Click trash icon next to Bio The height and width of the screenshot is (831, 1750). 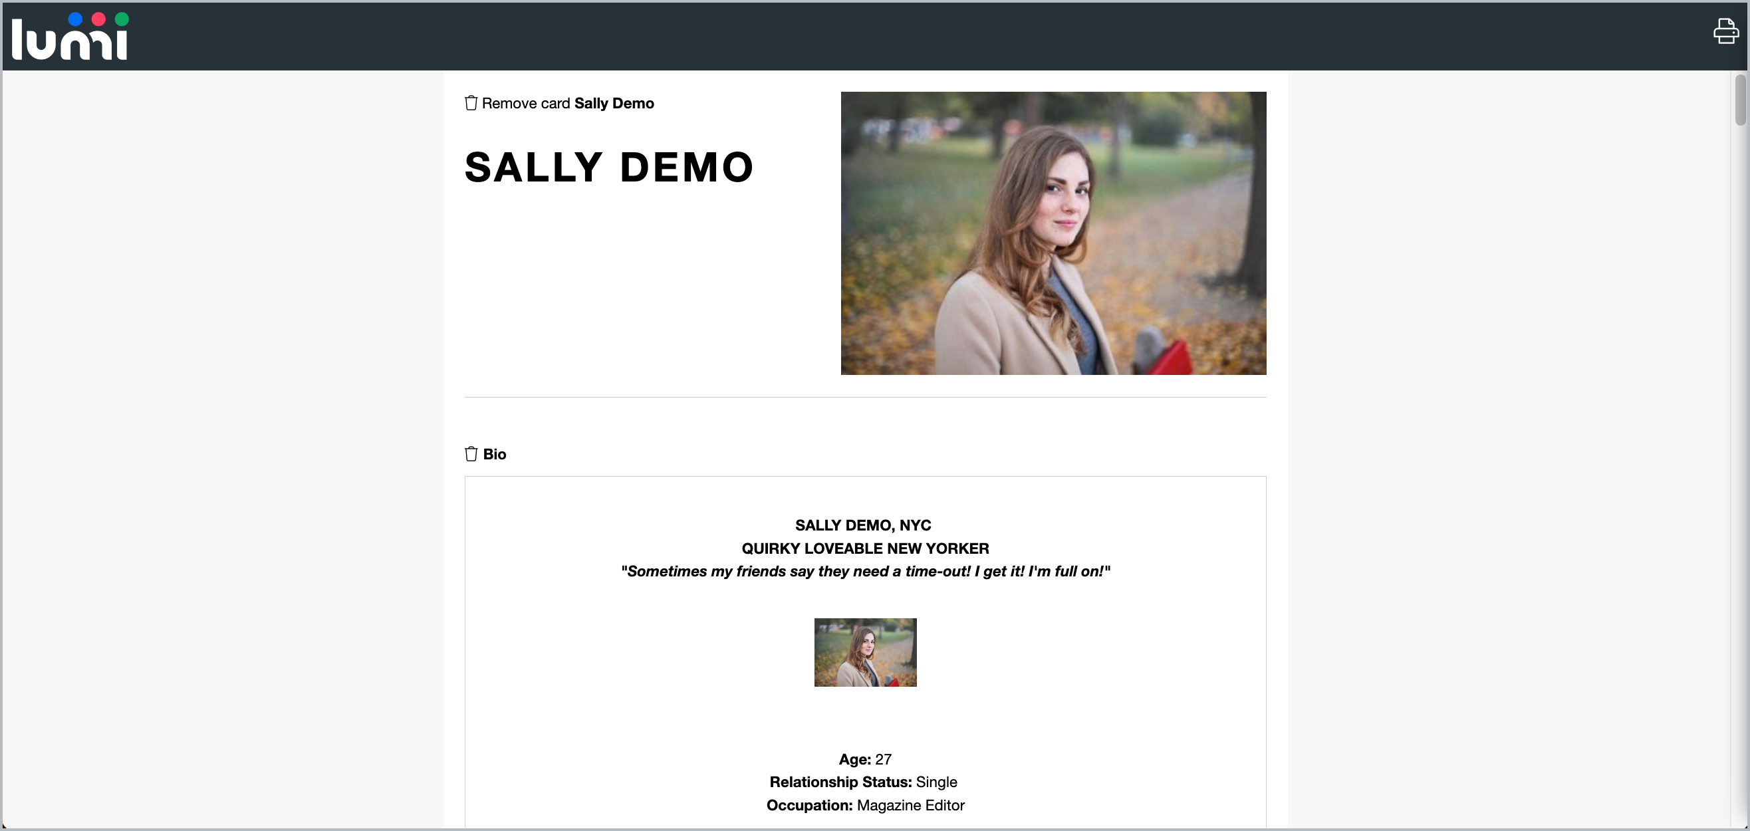(471, 454)
